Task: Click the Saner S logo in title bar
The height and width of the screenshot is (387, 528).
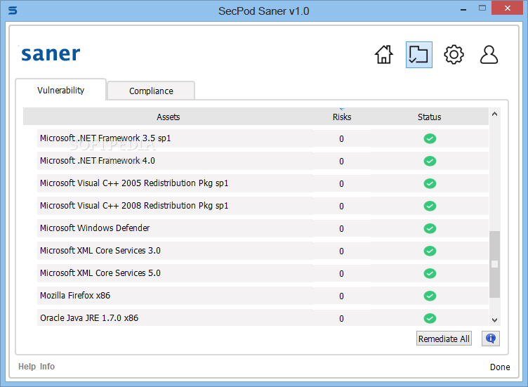Action: click(13, 11)
